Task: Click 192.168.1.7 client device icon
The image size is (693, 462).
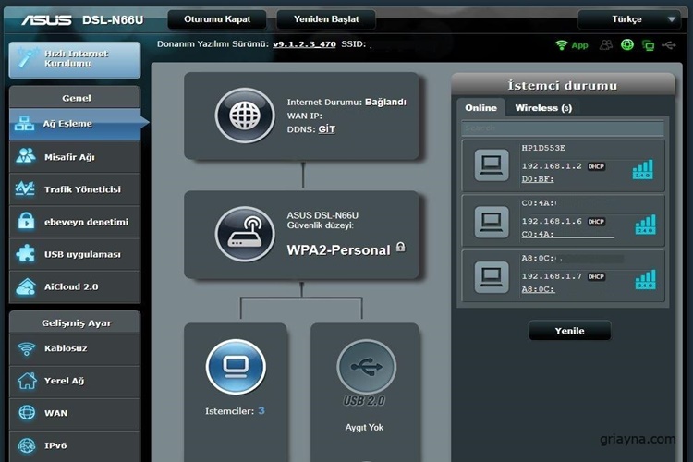Action: 492,276
